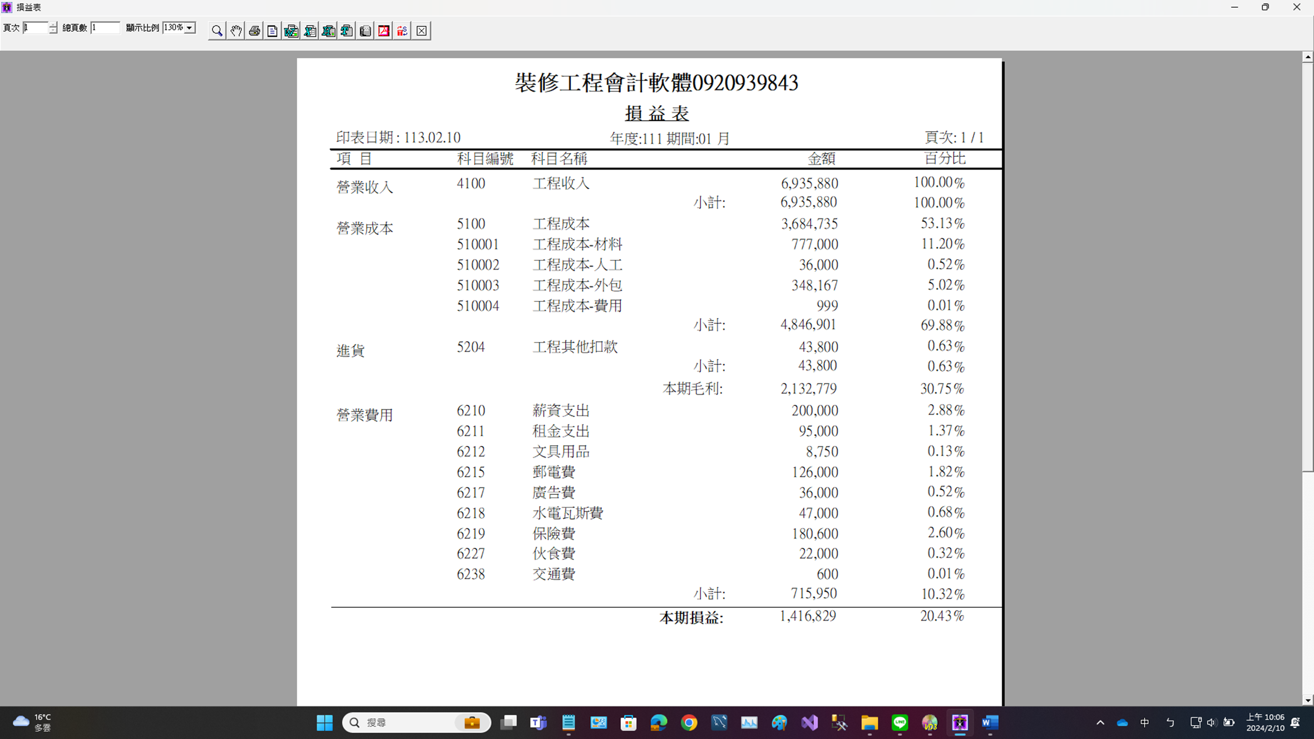Click the traditional-simplified conversion icon
The height and width of the screenshot is (739, 1314).
pyautogui.click(x=402, y=31)
